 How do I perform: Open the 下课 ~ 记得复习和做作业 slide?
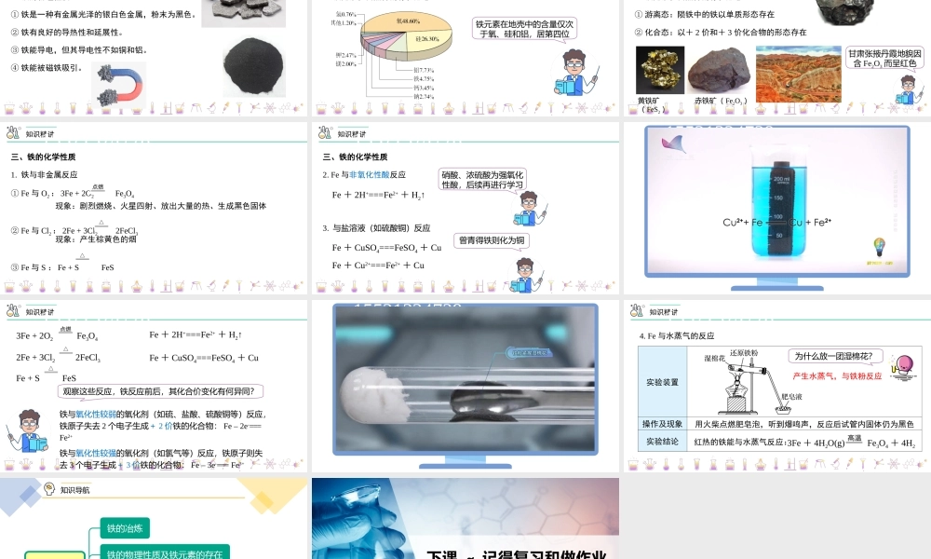pos(465,519)
